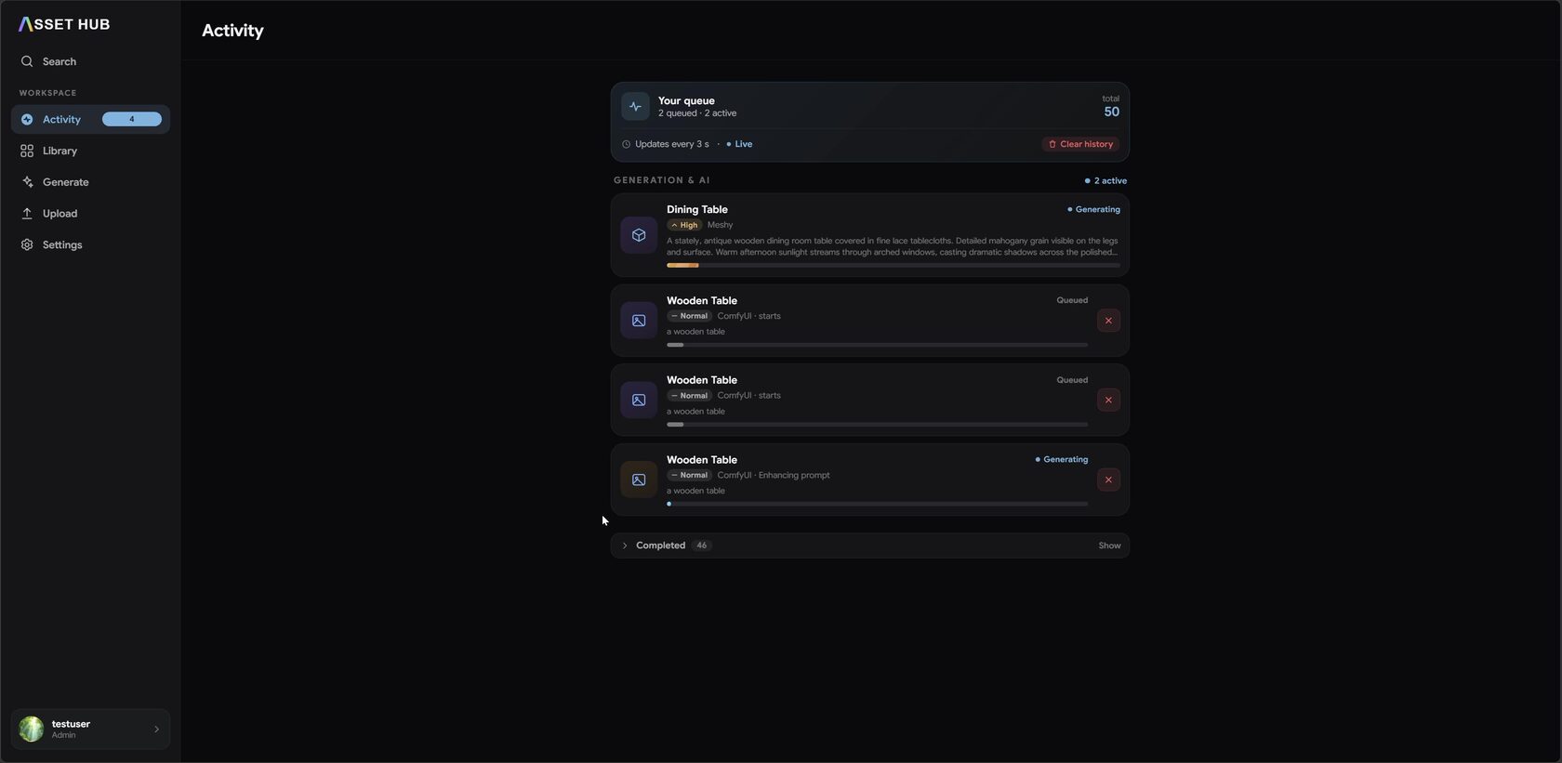Click the Dining Table prompt description

point(893,246)
